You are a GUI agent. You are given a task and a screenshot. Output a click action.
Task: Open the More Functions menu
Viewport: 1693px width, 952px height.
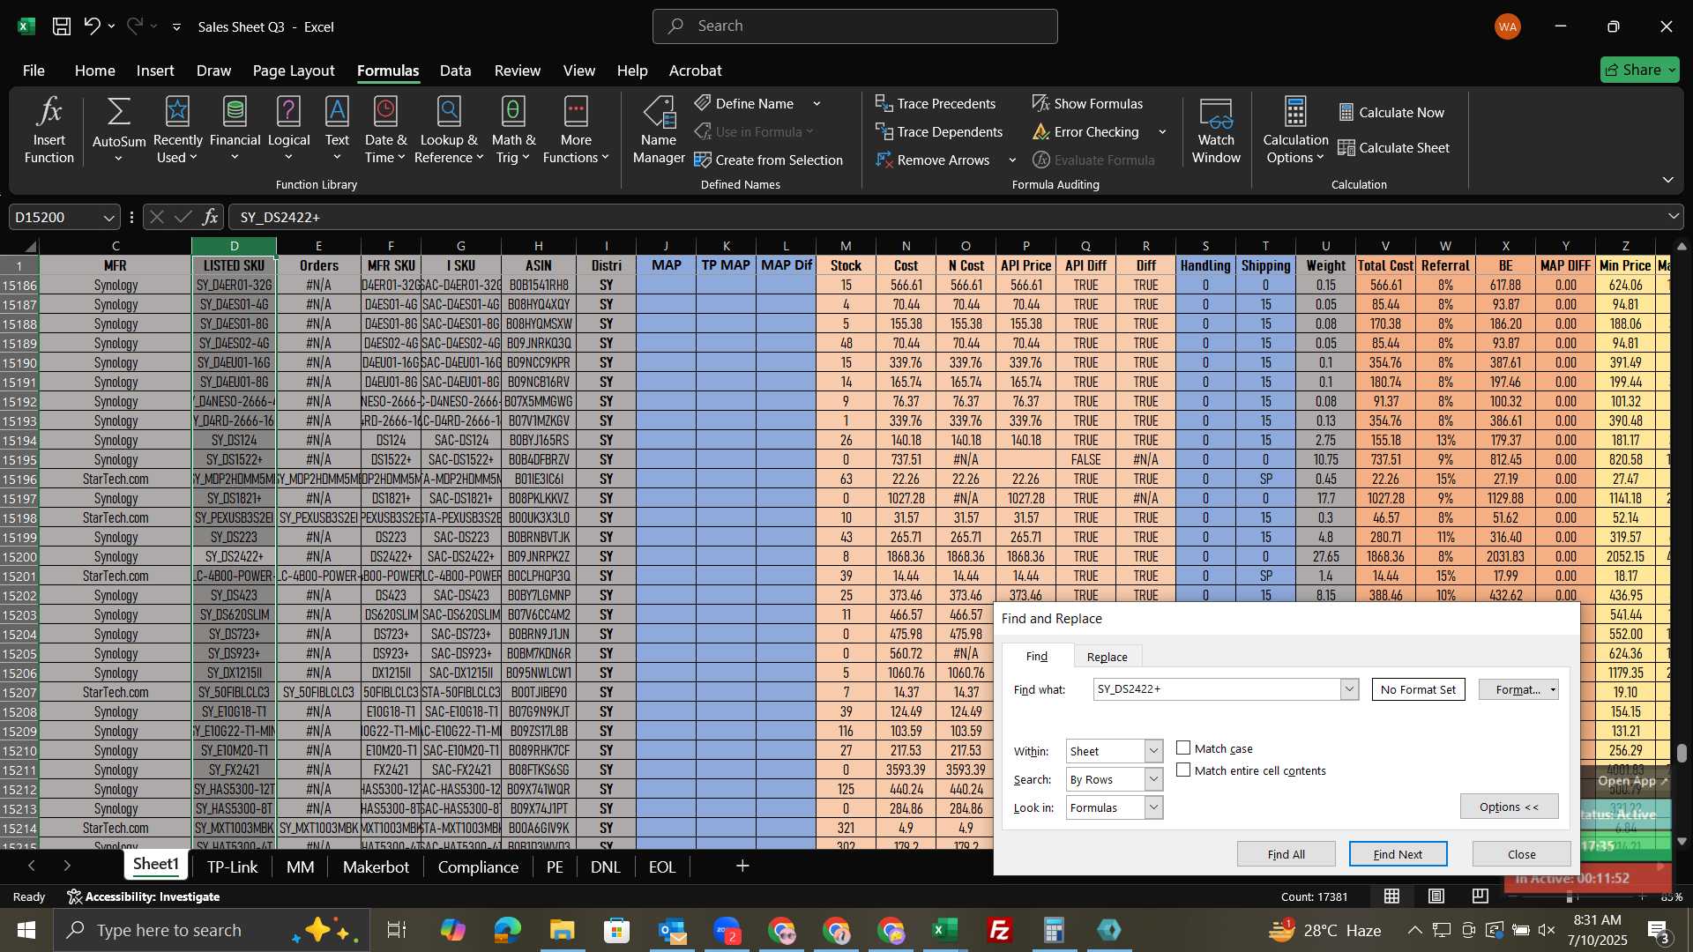pyautogui.click(x=576, y=131)
